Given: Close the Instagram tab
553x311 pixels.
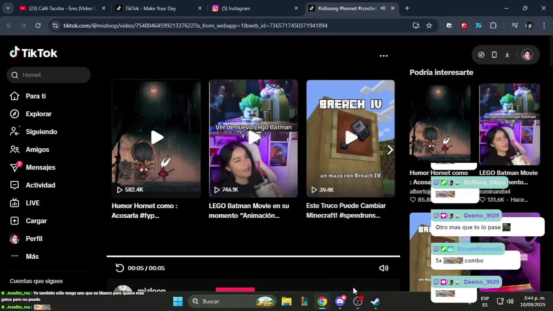Looking at the screenshot, I should pyautogui.click(x=296, y=8).
